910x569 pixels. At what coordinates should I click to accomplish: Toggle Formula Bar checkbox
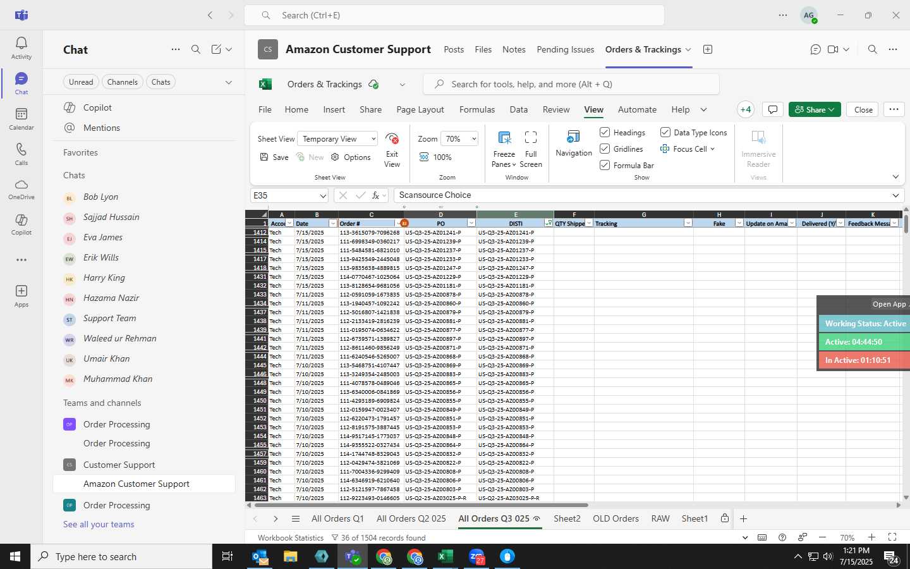[605, 165]
